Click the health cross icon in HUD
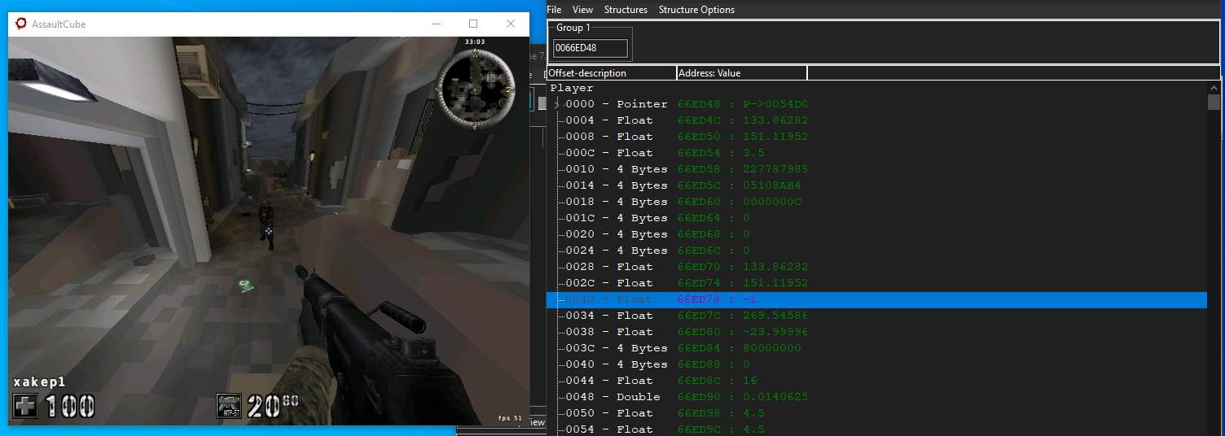Screen dimensions: 1225x436 pyautogui.click(x=25, y=406)
